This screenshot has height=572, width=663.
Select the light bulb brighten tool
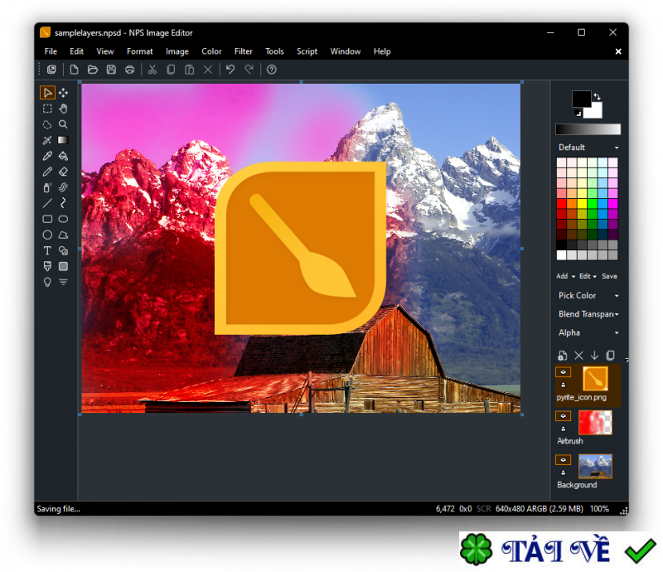47,282
